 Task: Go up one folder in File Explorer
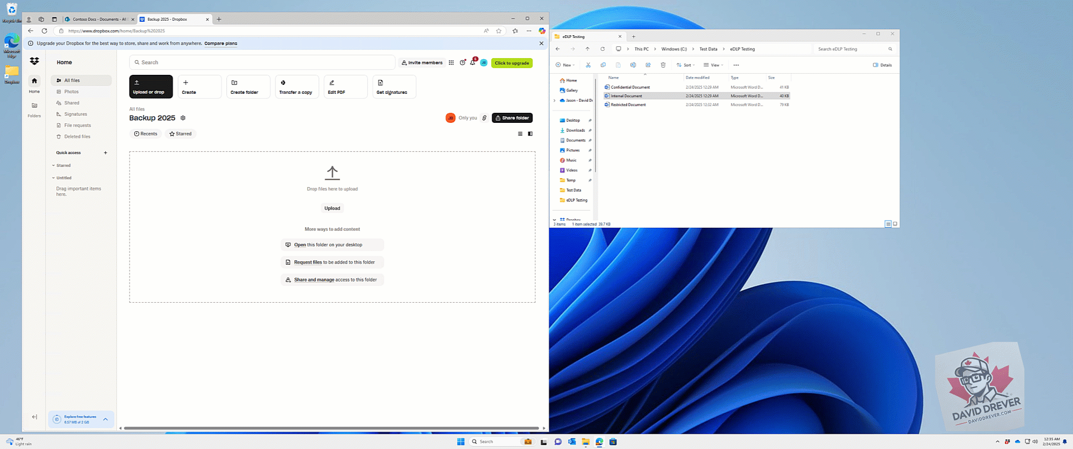point(587,49)
